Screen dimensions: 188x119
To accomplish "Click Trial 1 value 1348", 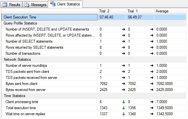I will [132, 114].
